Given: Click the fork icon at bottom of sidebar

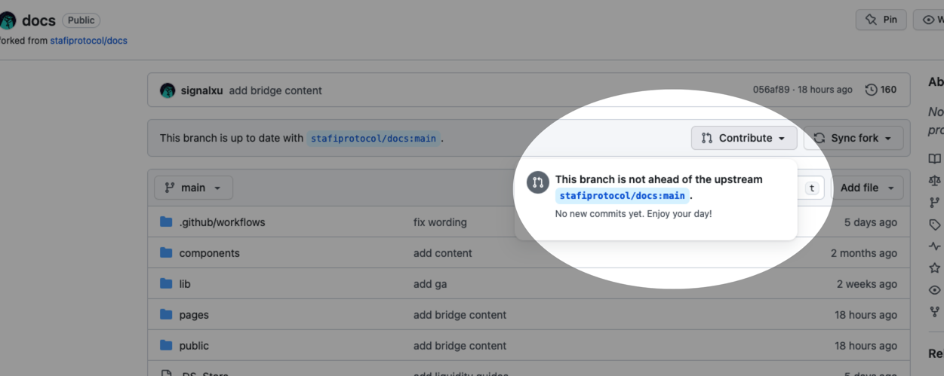Looking at the screenshot, I should (935, 312).
